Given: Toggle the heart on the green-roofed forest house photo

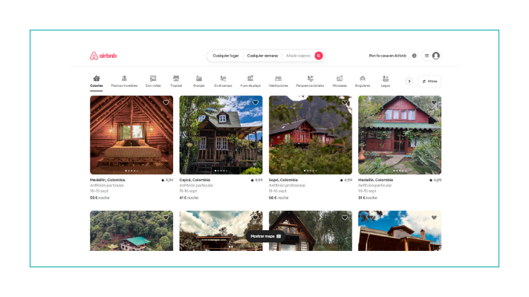Looking at the screenshot, I should pos(166,218).
